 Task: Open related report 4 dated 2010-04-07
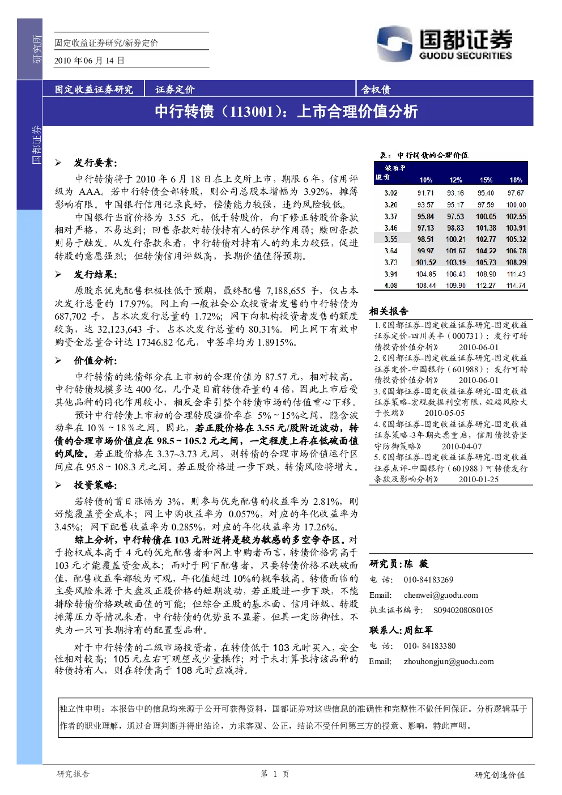click(451, 435)
